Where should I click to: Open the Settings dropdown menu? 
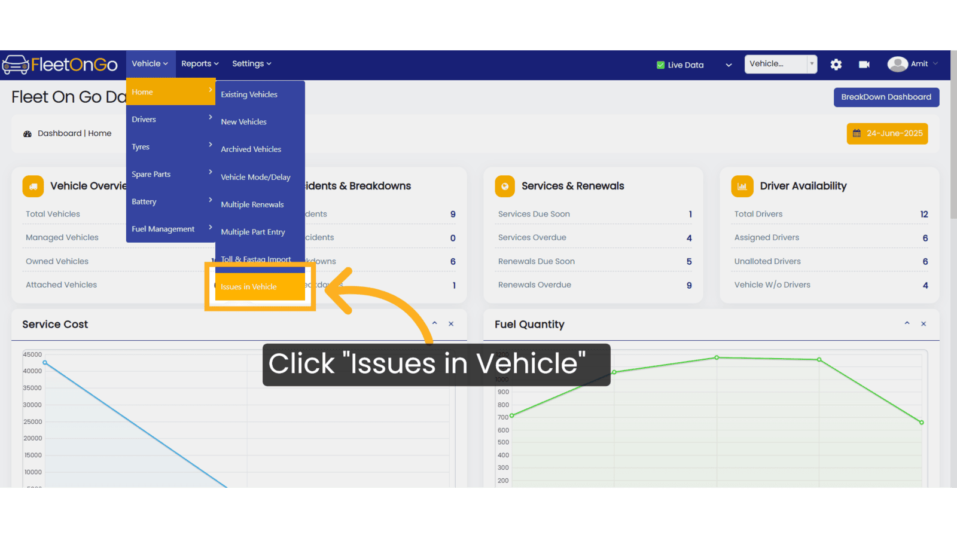point(251,64)
